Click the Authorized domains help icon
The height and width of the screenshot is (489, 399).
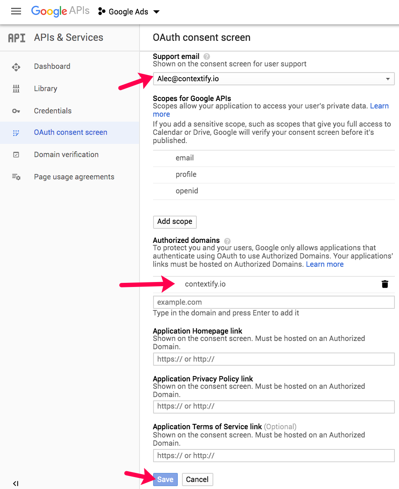pyautogui.click(x=227, y=241)
